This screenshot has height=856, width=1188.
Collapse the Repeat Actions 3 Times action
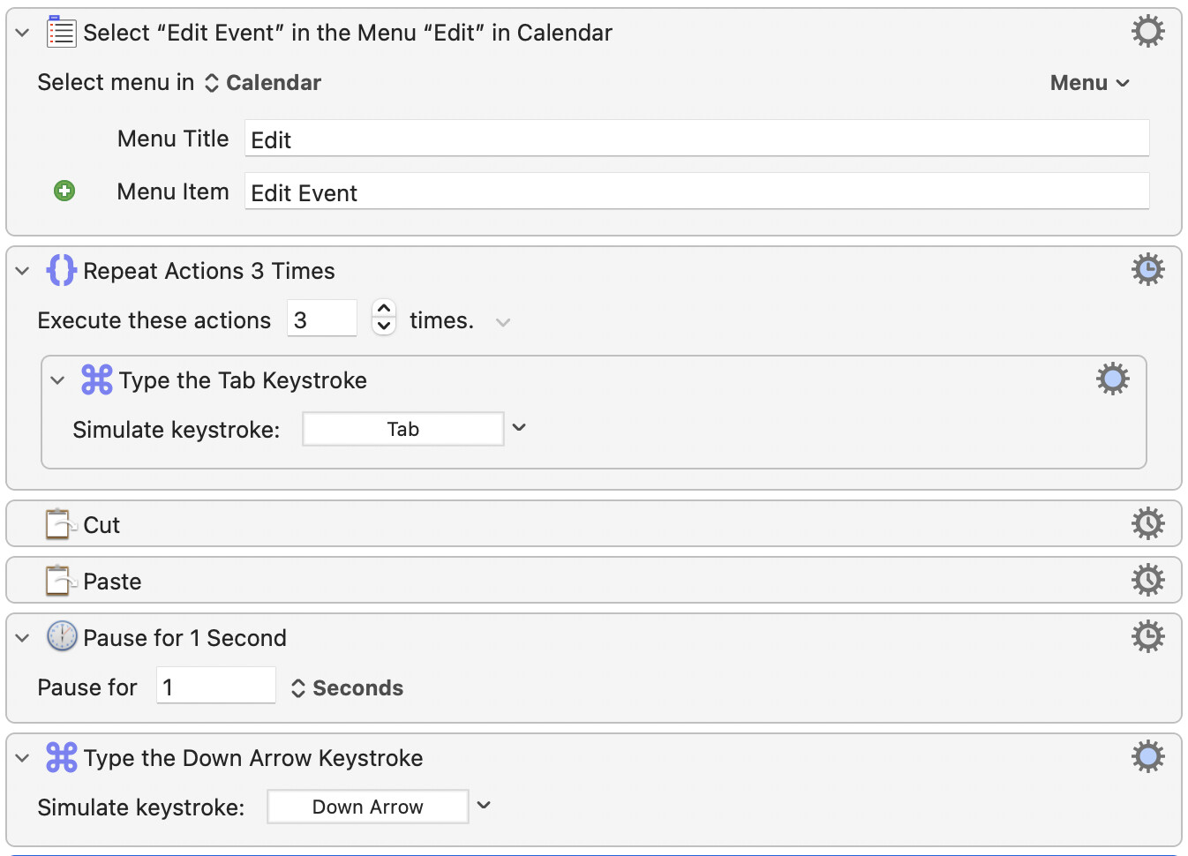pos(23,271)
